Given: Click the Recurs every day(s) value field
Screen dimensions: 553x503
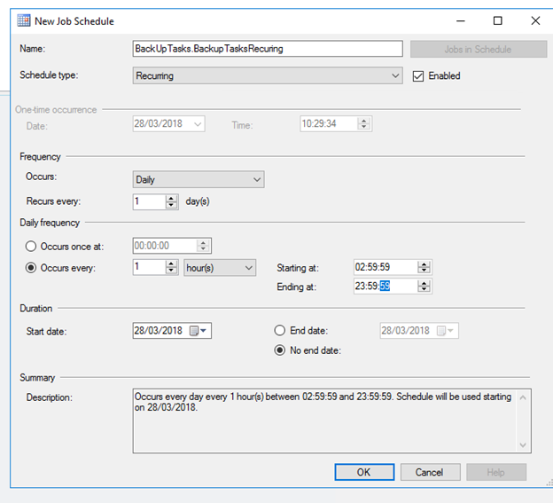Looking at the screenshot, I should pos(149,201).
